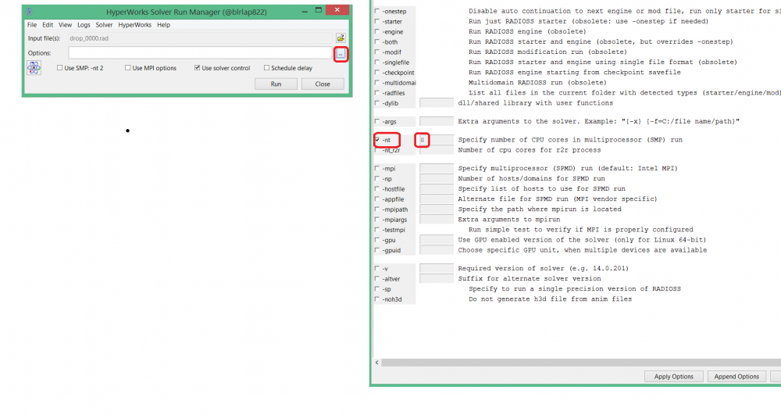Check the -nt_r2r option
The image size is (781, 415).
(377, 150)
